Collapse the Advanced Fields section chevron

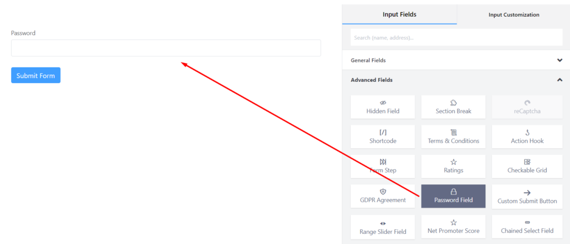(559, 80)
